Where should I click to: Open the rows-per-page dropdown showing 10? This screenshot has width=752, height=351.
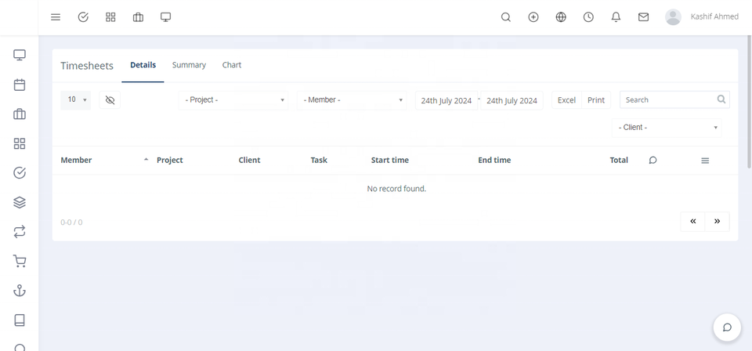coord(76,100)
